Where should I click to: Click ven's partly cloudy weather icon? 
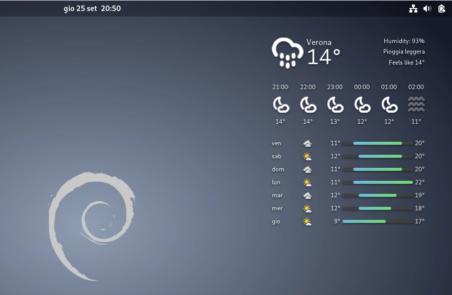[x=308, y=143]
